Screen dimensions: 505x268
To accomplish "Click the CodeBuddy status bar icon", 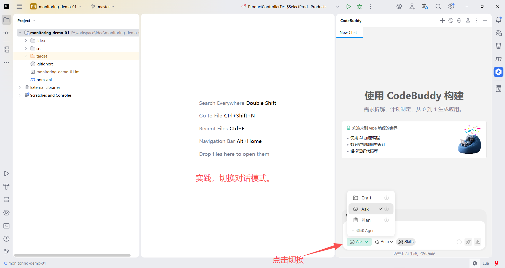I will 475,263.
